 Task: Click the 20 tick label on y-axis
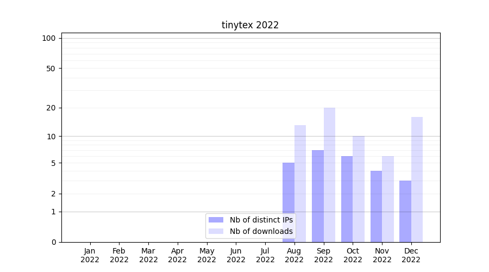coord(51,108)
